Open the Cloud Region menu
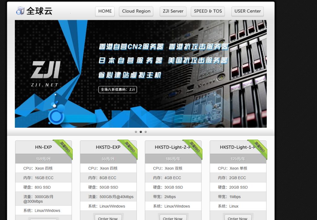This screenshot has width=317, height=220. (136, 11)
